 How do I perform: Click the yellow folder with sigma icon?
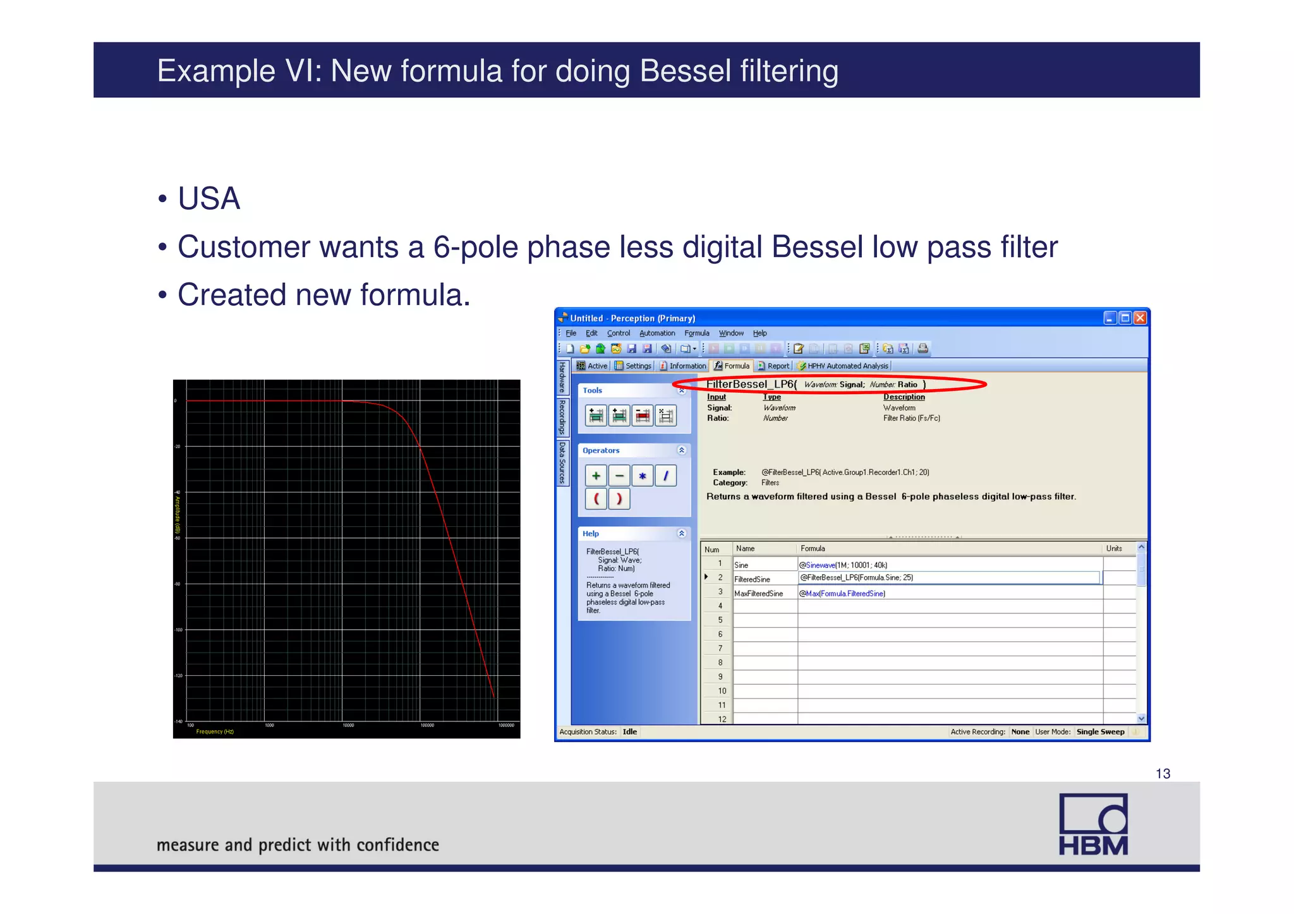888,349
